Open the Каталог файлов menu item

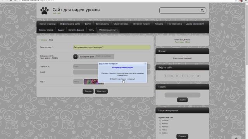click(76, 30)
